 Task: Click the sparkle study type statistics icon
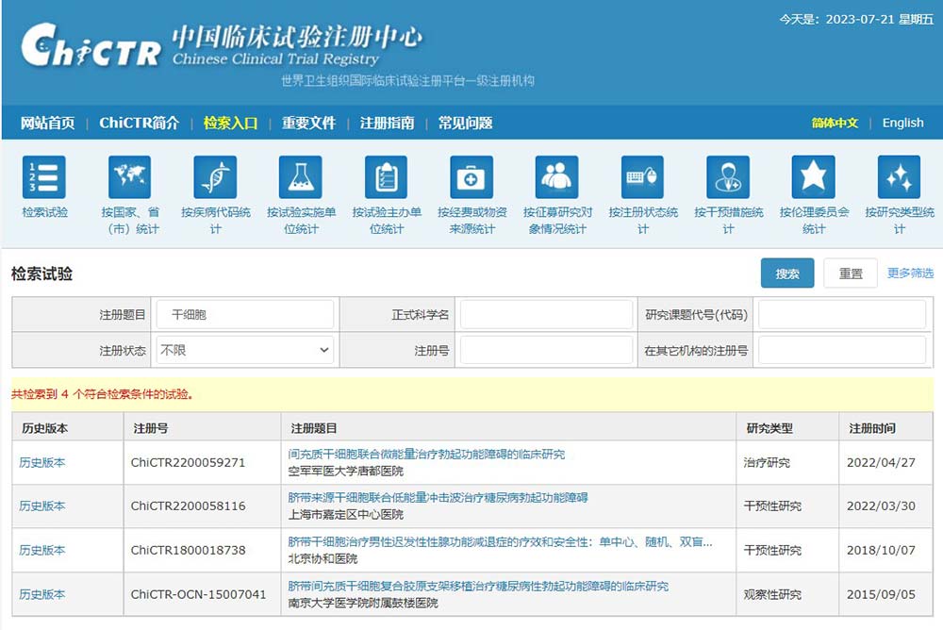pos(899,178)
